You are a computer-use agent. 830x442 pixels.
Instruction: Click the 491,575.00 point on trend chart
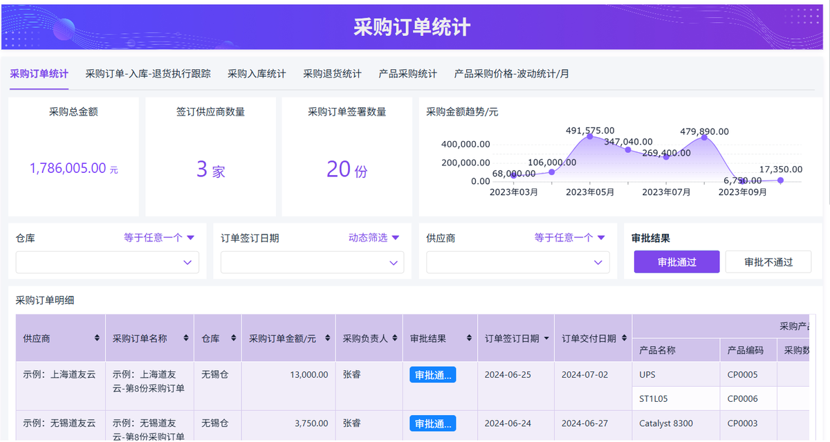tap(589, 136)
